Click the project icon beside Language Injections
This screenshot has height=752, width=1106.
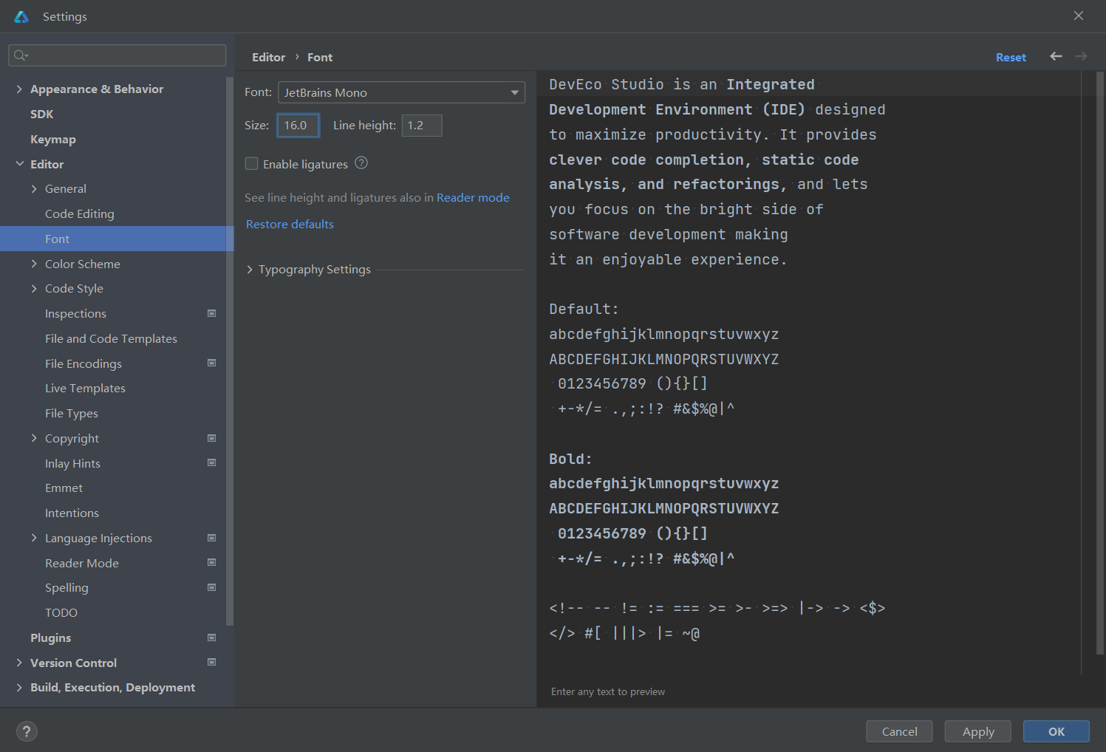(212, 538)
